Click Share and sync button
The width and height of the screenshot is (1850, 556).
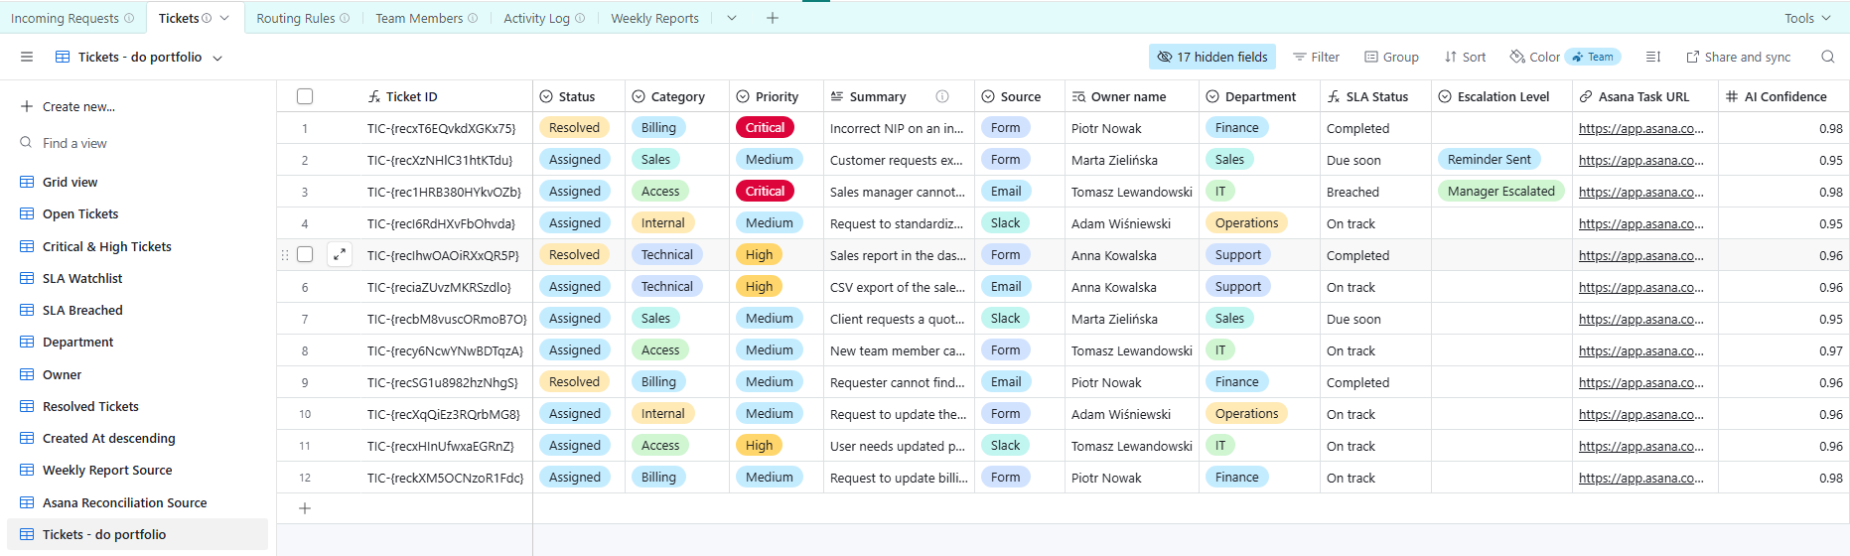click(1739, 58)
